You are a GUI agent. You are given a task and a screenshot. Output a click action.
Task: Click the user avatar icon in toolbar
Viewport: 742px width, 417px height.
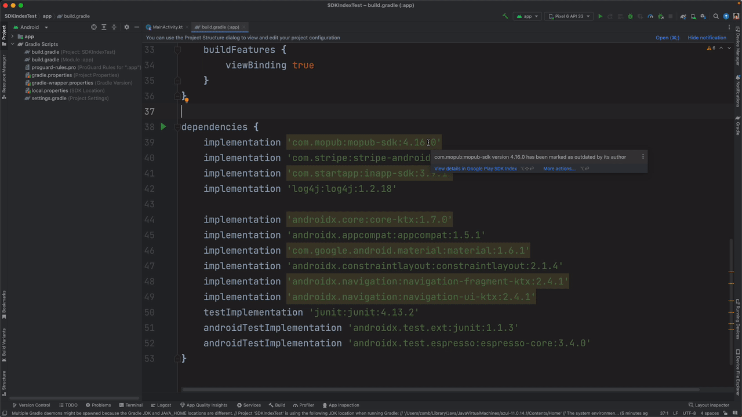tap(736, 16)
